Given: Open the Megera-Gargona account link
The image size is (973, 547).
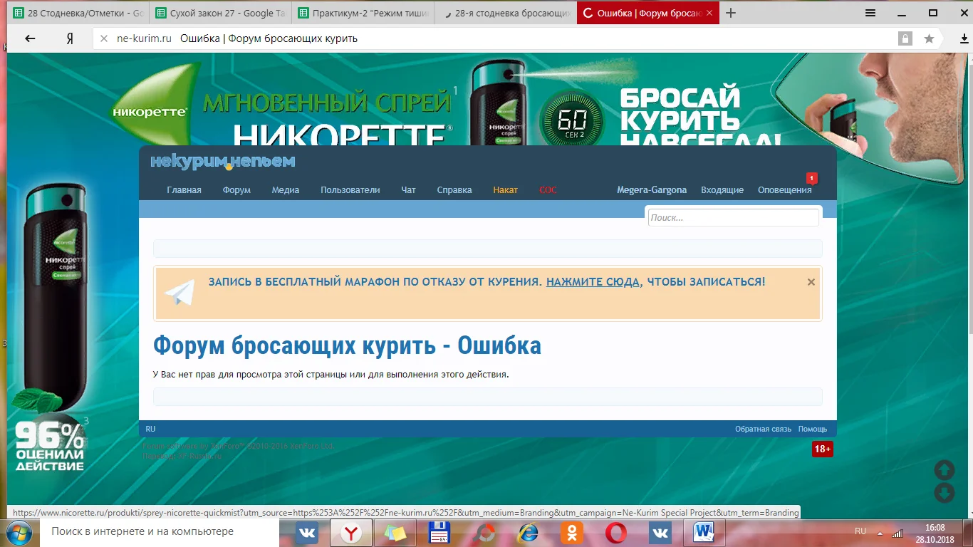Looking at the screenshot, I should pos(652,190).
